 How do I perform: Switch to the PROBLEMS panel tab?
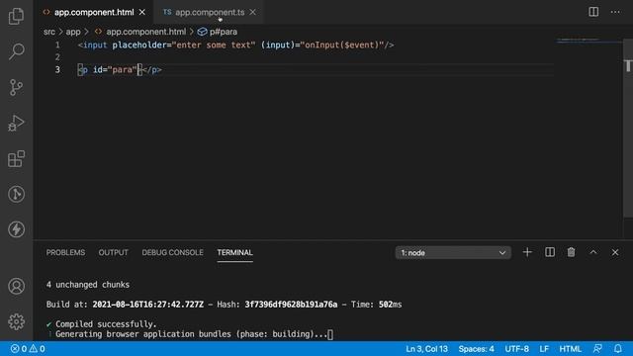(x=65, y=253)
